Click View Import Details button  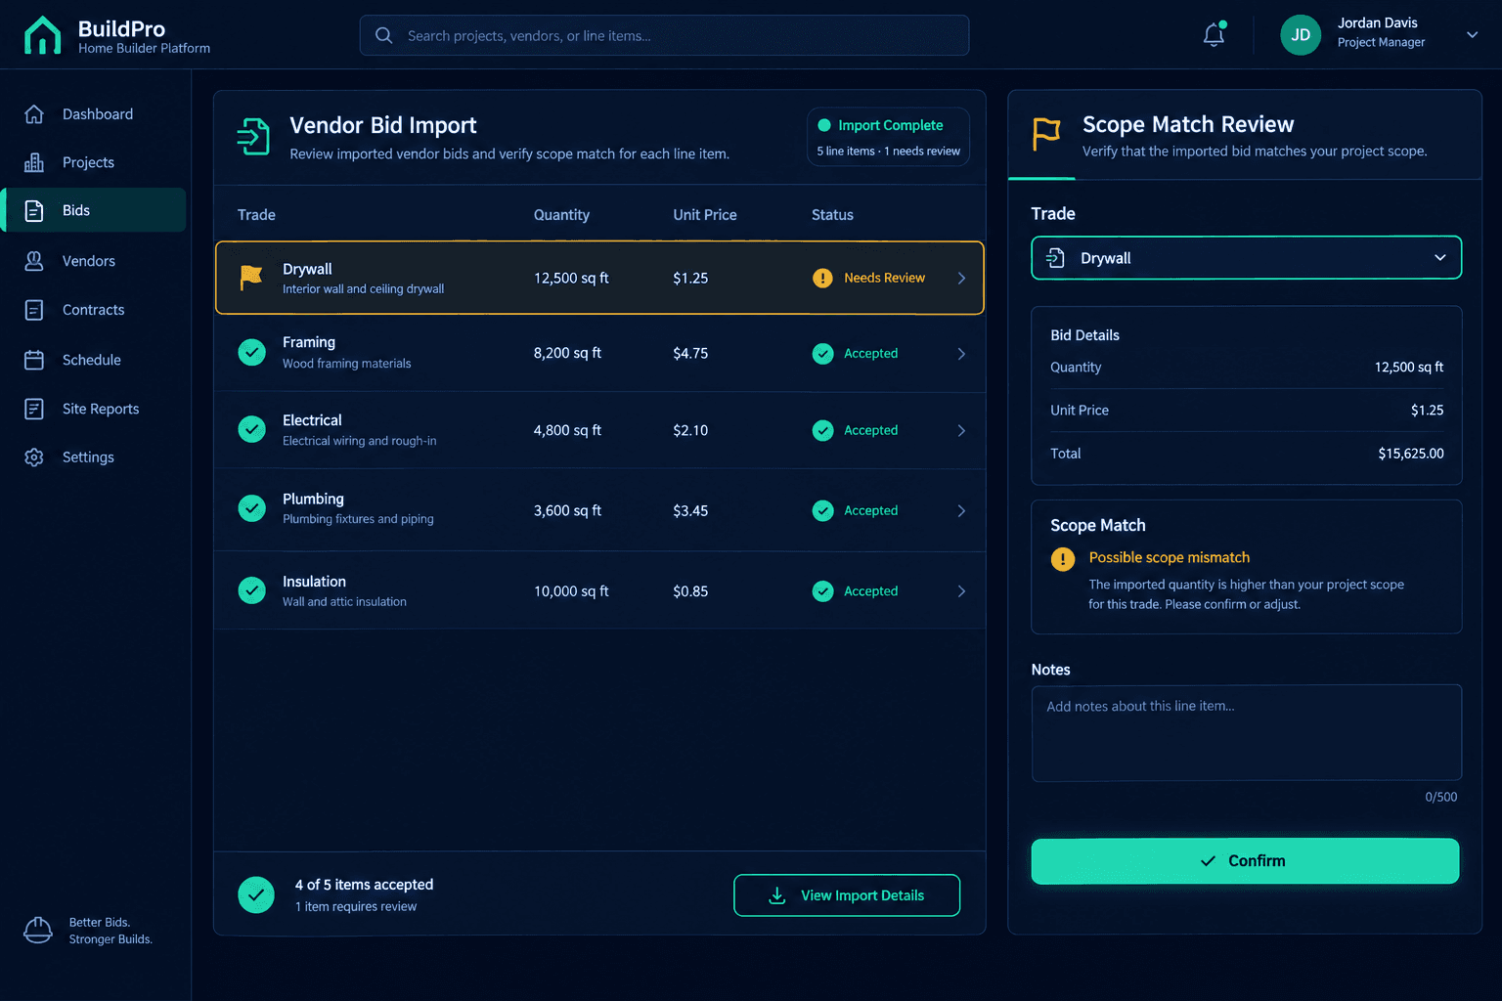coord(847,895)
